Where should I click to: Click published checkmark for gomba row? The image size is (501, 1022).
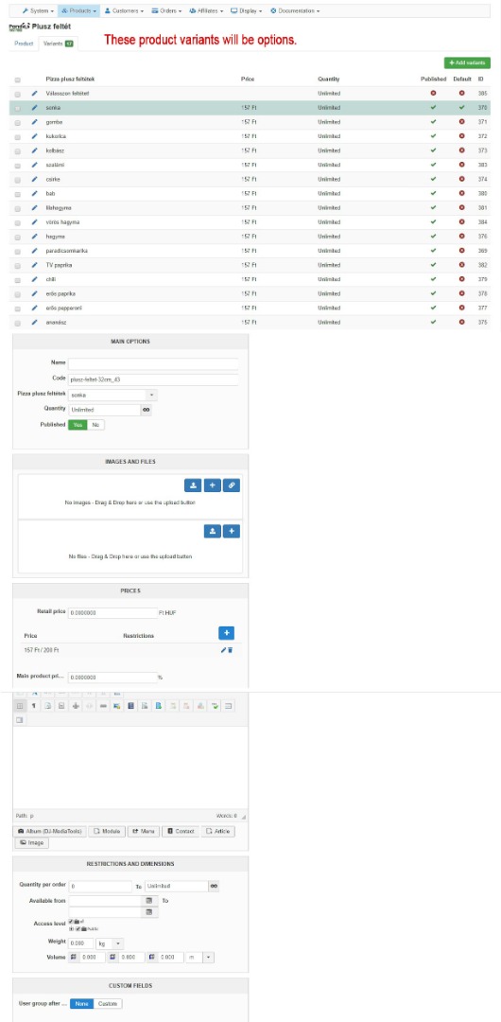point(433,122)
